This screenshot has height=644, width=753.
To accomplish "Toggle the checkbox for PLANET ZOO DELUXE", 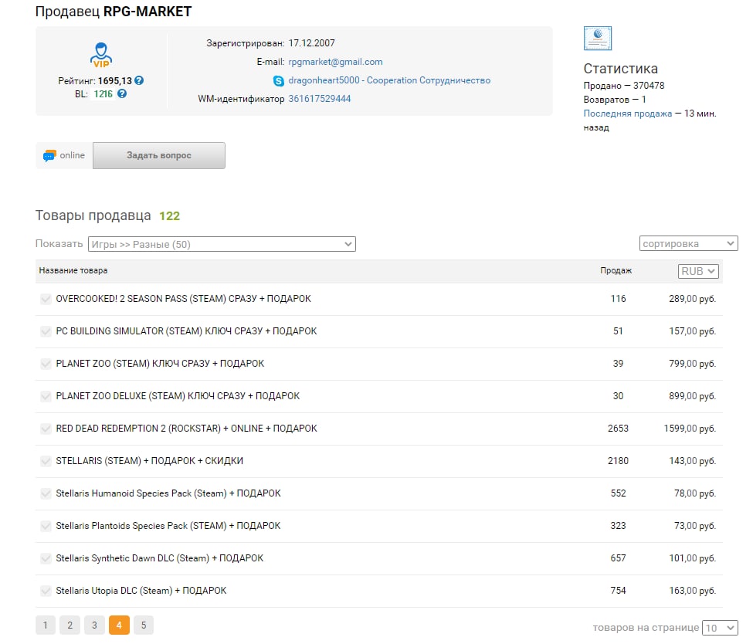I will [46, 396].
